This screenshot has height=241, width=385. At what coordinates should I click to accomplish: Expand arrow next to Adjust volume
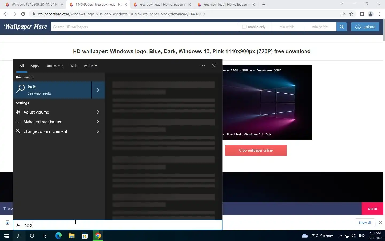click(x=98, y=112)
